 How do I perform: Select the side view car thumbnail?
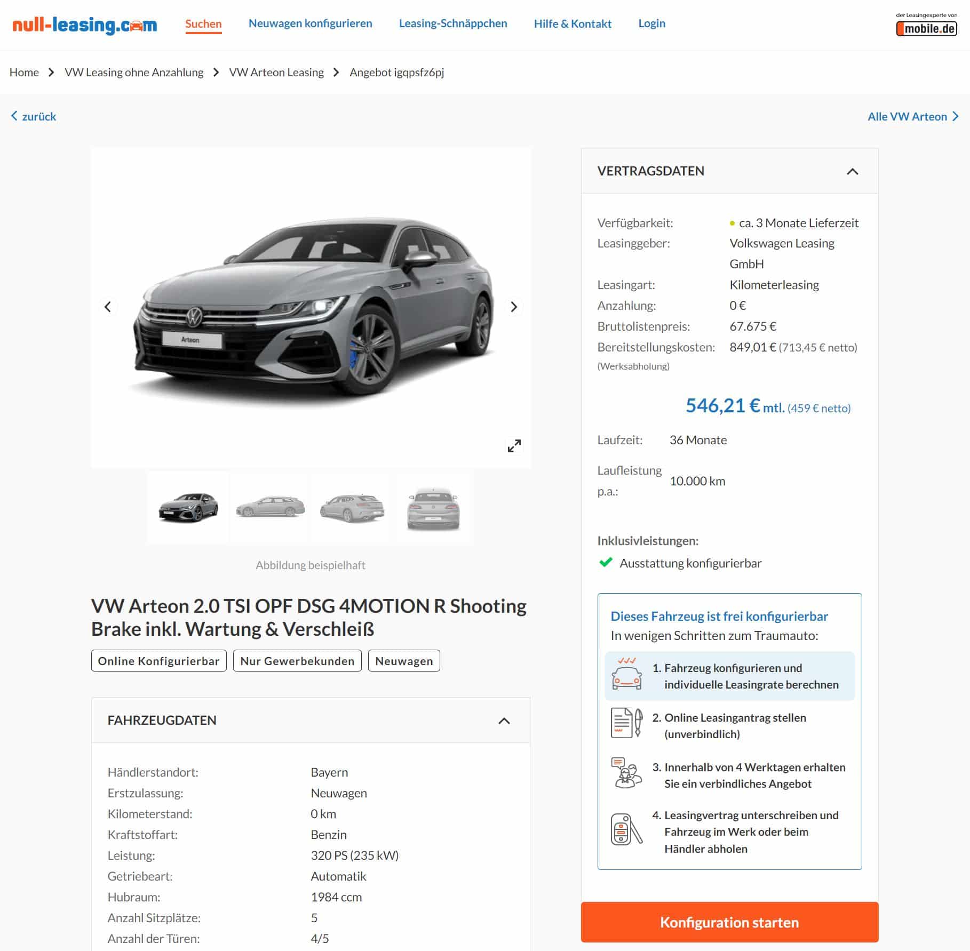[x=271, y=509]
